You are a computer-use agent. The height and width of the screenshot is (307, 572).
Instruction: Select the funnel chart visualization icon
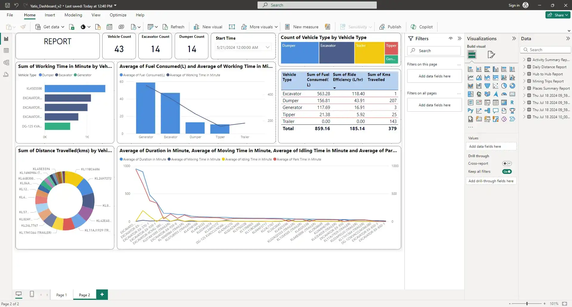point(487,86)
